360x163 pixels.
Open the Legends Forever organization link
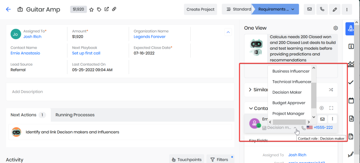(x=149, y=36)
